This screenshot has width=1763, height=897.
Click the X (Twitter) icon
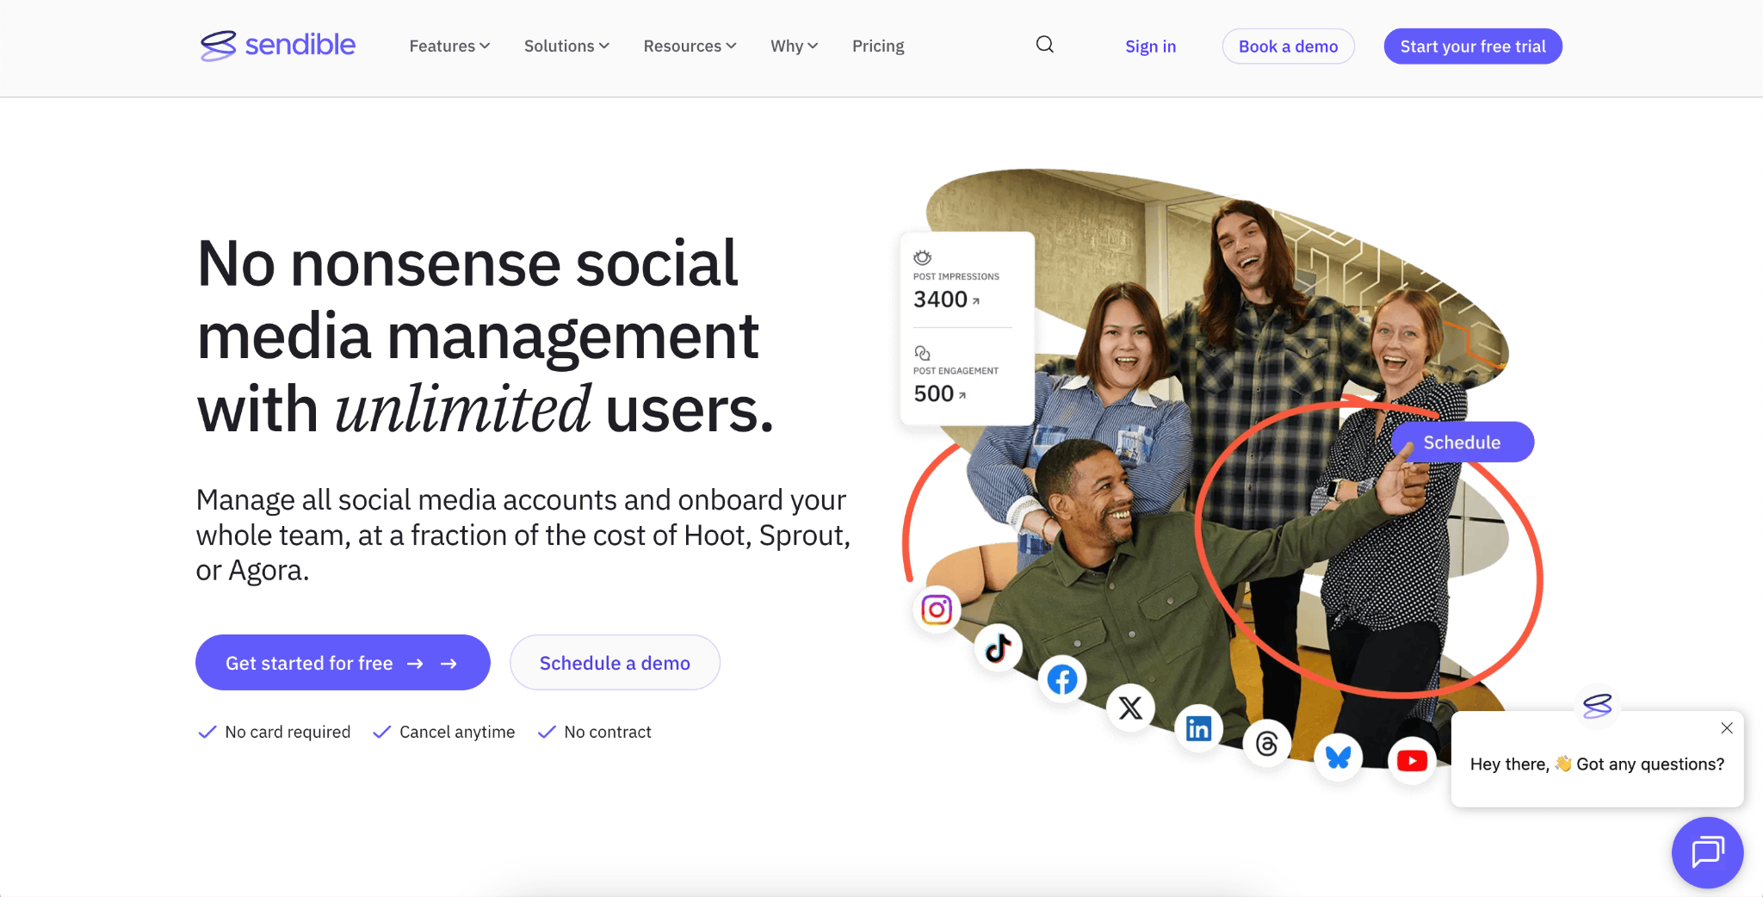[x=1130, y=708]
